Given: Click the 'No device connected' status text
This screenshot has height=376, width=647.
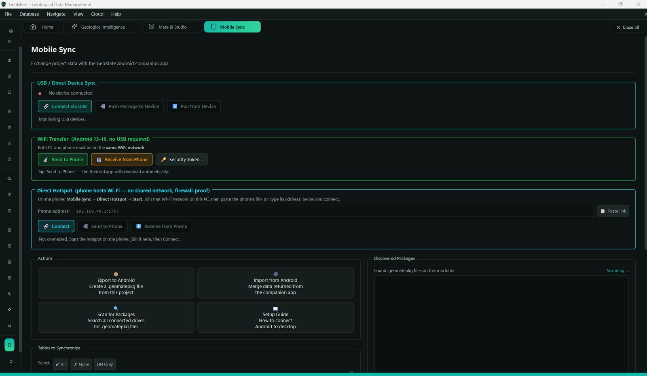Looking at the screenshot, I should point(70,93).
